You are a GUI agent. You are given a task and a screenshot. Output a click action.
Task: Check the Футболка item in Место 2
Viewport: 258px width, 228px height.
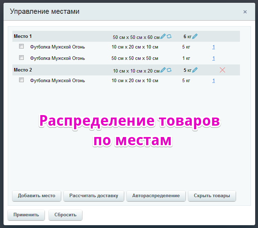(x=21, y=80)
